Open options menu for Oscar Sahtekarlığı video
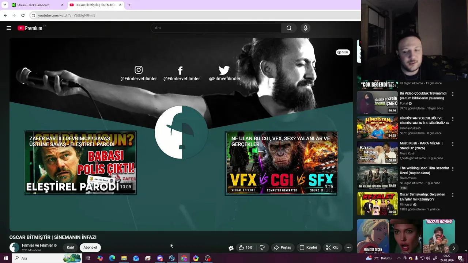This screenshot has width=468, height=263. tap(453, 195)
